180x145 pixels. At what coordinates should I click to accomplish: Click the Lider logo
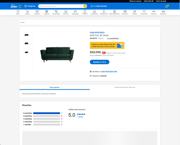click(16, 6)
